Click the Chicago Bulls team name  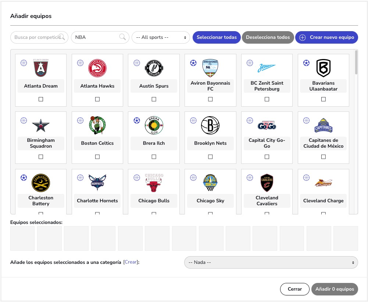click(154, 201)
